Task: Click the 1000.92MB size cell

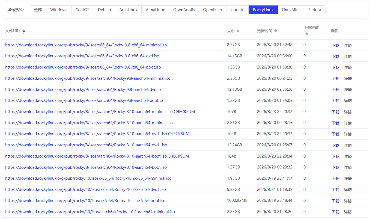Action: [x=237, y=200]
